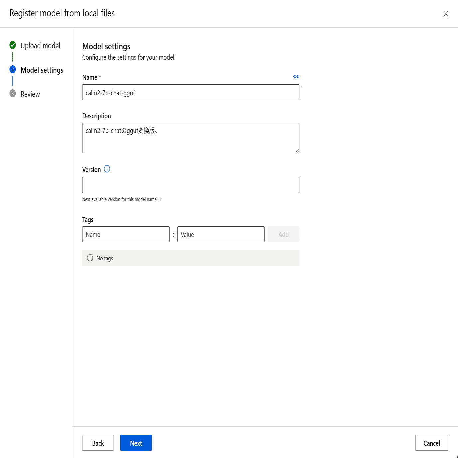The image size is (458, 458).
Task: Click the Back button
Action: tap(98, 443)
